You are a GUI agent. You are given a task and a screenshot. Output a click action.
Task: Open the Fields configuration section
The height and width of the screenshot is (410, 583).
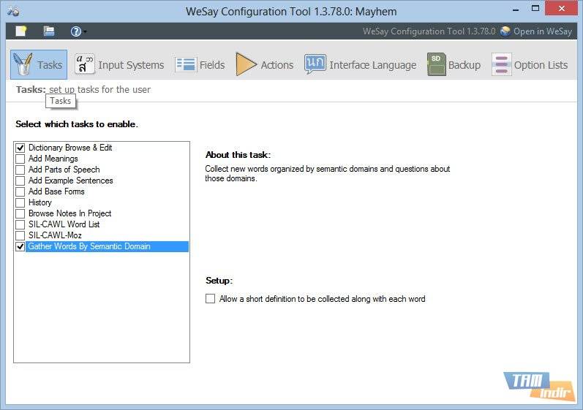click(200, 65)
